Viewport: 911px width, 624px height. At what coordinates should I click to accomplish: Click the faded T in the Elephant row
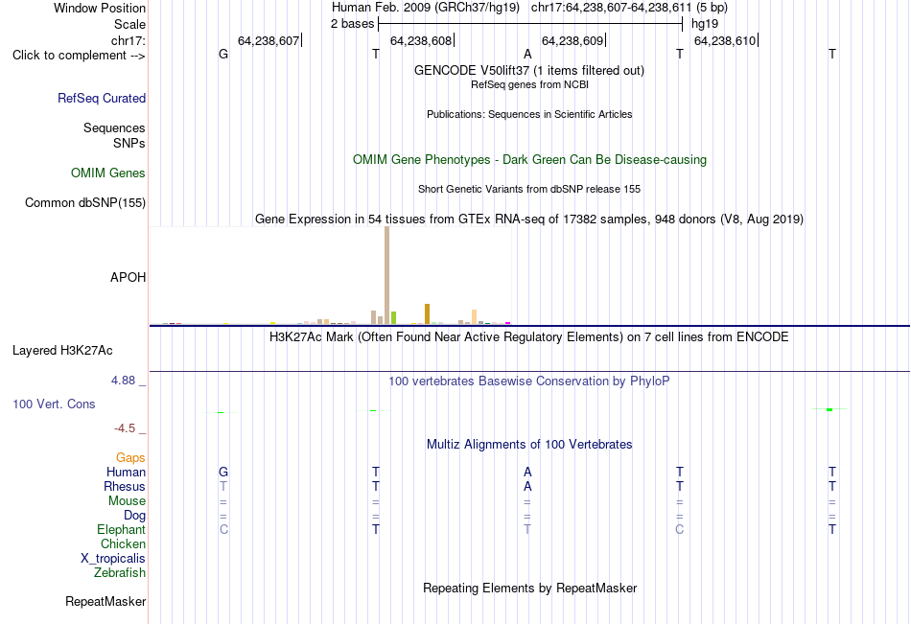coord(527,529)
